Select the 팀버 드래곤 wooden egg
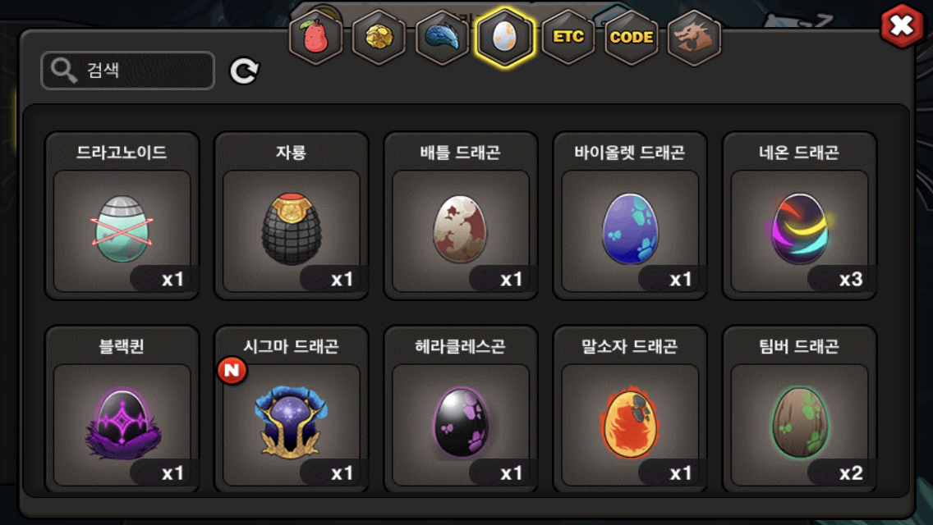The width and height of the screenshot is (933, 525). pyautogui.click(x=799, y=409)
